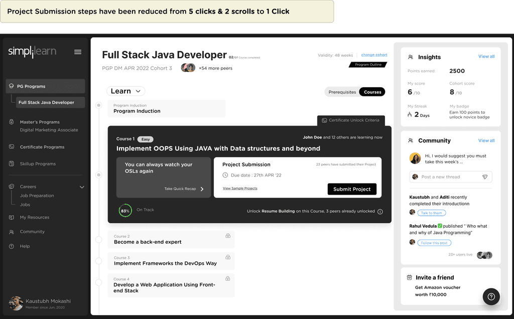
Task: Open My Resources in the sidebar
Action: [35, 217]
